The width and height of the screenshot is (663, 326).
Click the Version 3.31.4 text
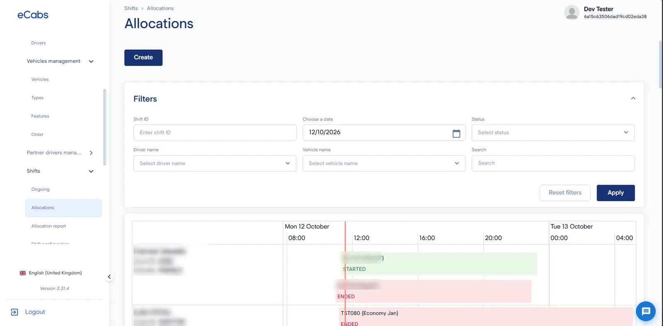pyautogui.click(x=54, y=288)
